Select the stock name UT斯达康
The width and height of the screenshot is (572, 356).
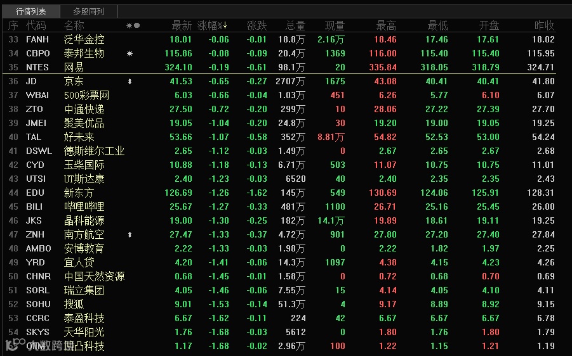coord(84,179)
